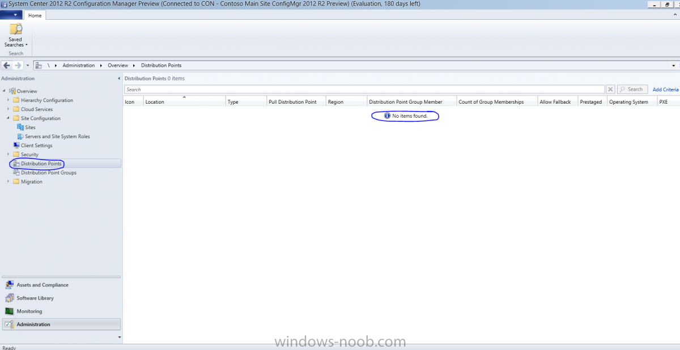Click the Servers and Site System Roles icon
This screenshot has height=350, width=680.
coord(20,136)
